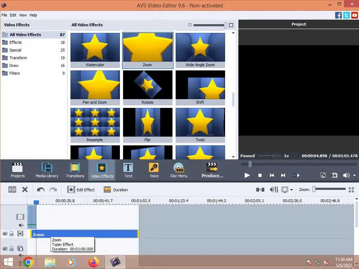This screenshot has width=359, height=269.
Task: Select the Shift effect thumbnail
Action: 200,88
